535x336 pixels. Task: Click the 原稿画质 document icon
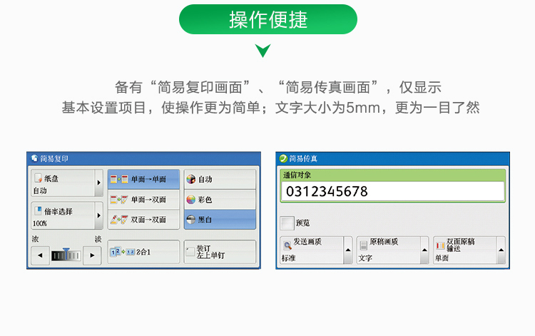coord(364,245)
